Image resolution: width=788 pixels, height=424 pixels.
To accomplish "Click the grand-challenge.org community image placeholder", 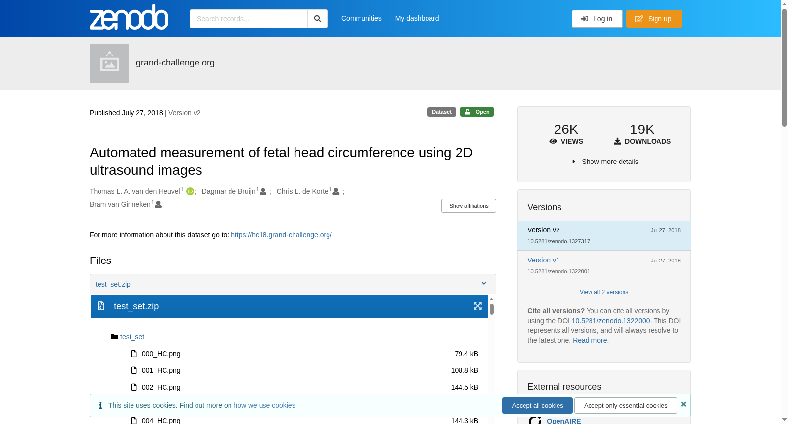I will tap(109, 64).
